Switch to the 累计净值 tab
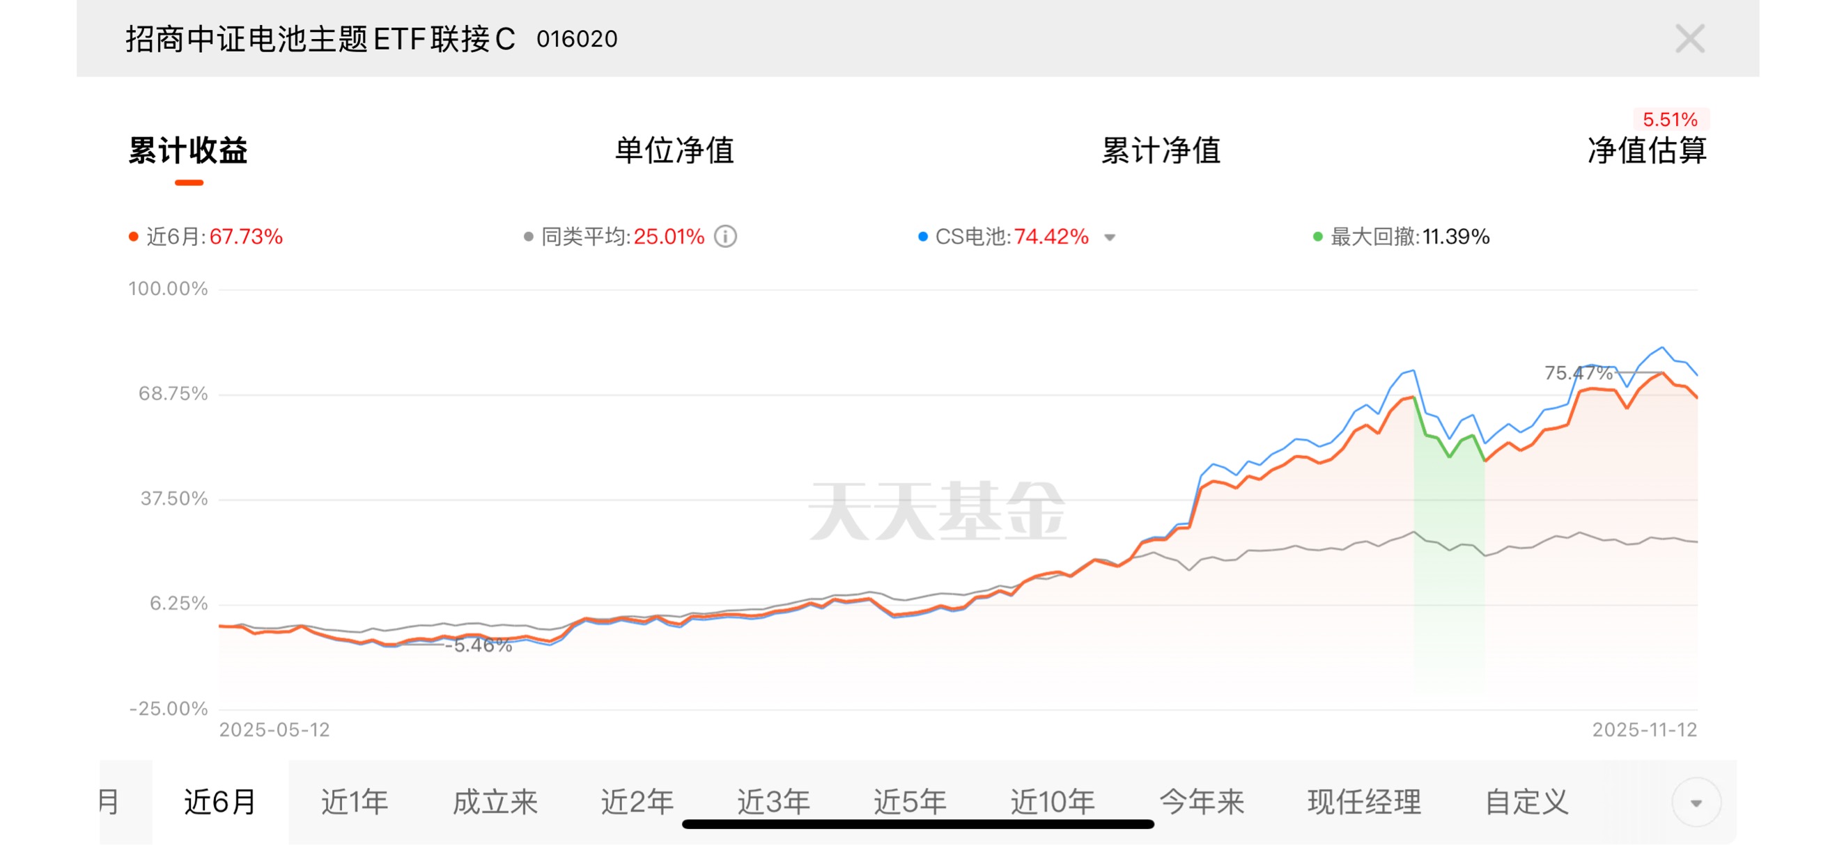This screenshot has width=1837, height=845. 1161,150
